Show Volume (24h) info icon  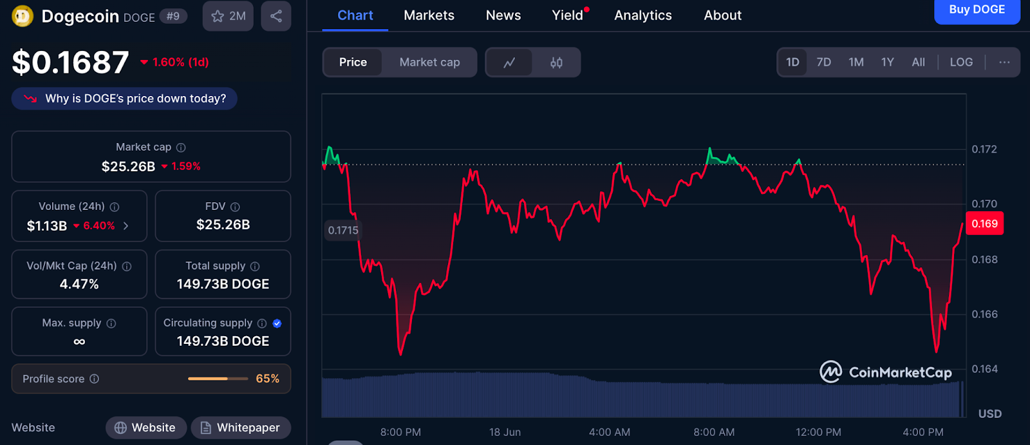(x=115, y=207)
